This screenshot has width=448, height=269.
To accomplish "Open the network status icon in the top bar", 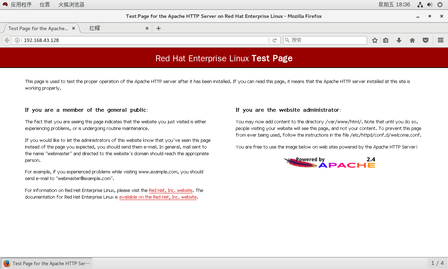I will pyautogui.click(x=420, y=5).
